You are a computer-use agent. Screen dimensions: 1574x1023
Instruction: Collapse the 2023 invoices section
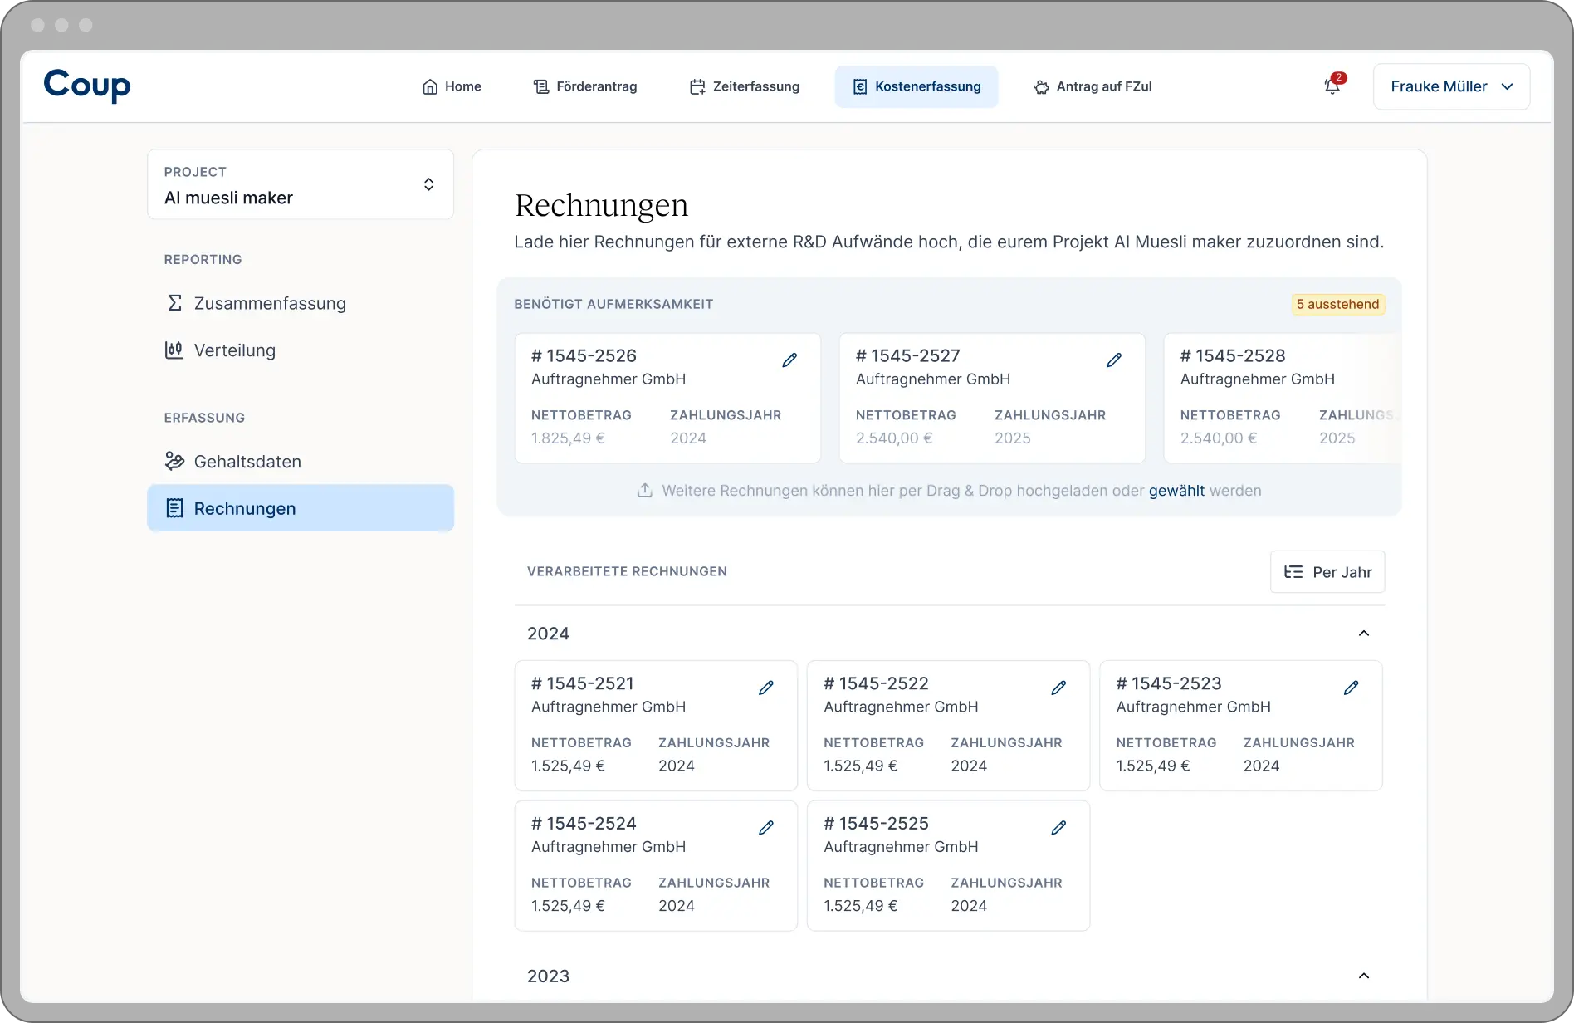(x=1364, y=976)
